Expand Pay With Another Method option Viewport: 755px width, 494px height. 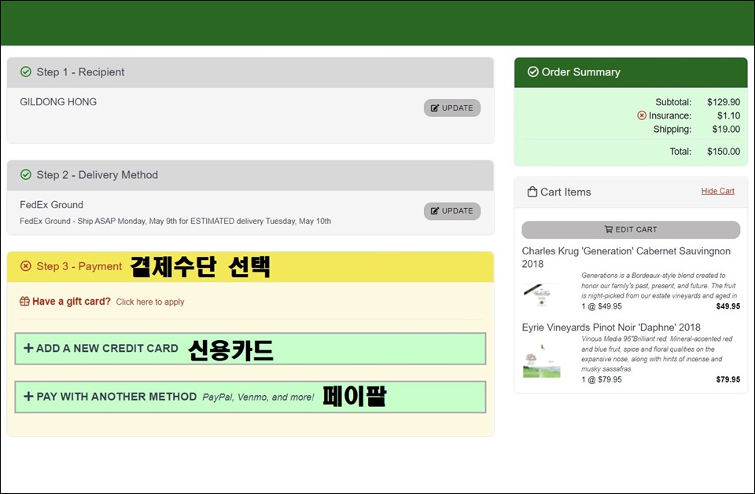tap(250, 397)
